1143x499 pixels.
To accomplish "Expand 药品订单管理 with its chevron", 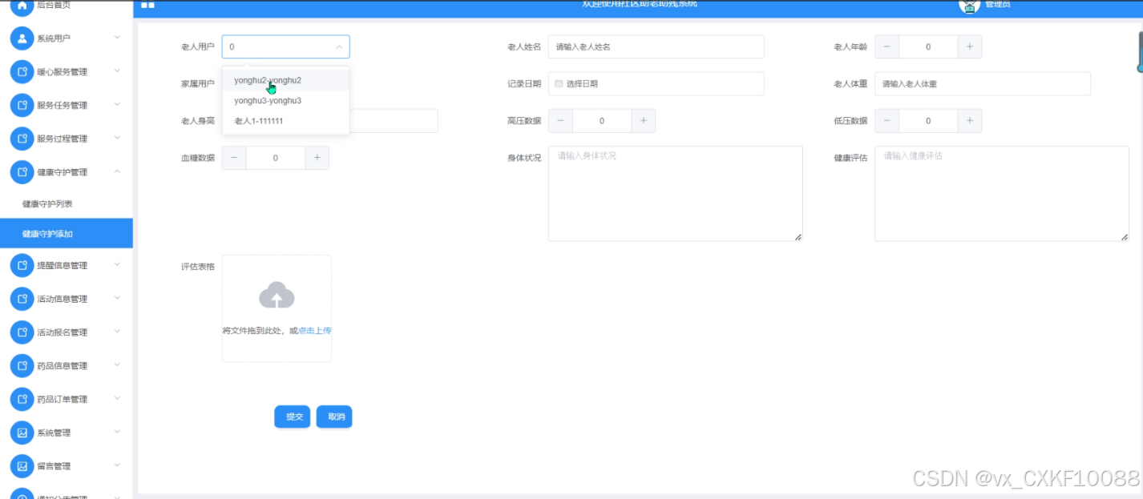I will (117, 398).
